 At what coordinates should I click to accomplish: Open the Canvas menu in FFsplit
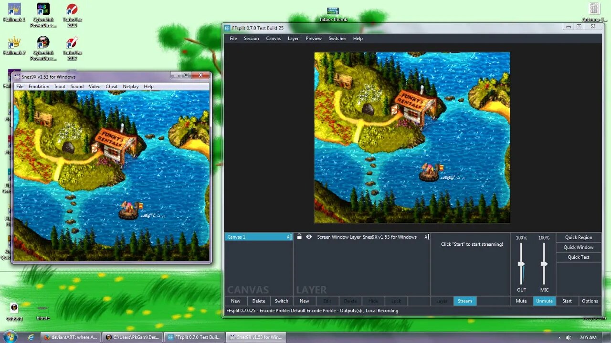click(x=274, y=39)
